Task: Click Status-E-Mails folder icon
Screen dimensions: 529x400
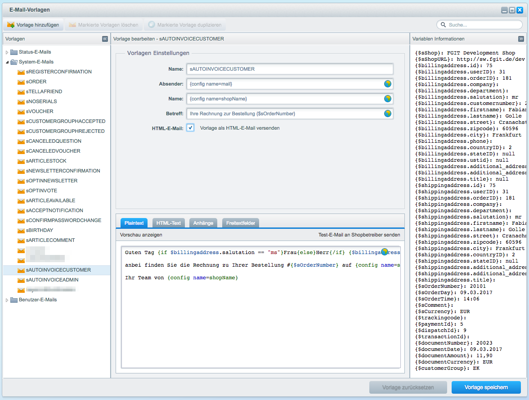Action: [x=14, y=52]
